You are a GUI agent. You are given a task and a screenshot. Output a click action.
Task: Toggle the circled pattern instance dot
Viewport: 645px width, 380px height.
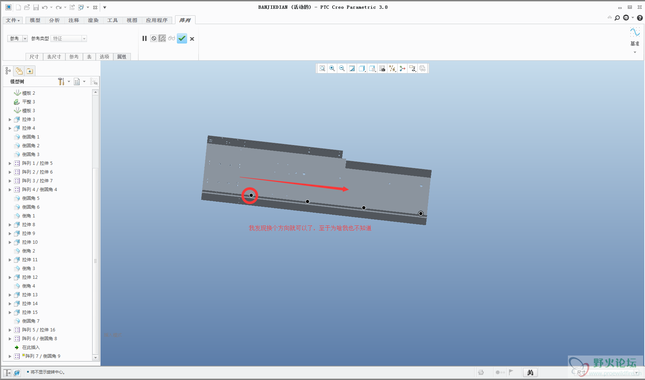click(251, 195)
